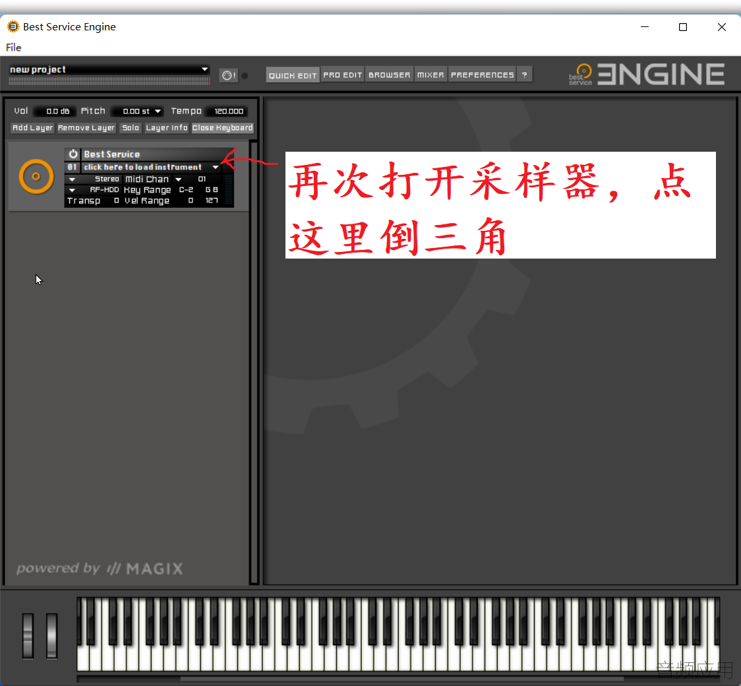The image size is (741, 686).
Task: Click the Key Range label
Action: (x=148, y=190)
